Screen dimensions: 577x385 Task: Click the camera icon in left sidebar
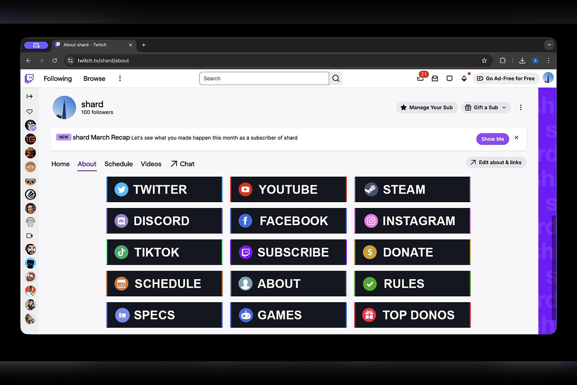(30, 236)
